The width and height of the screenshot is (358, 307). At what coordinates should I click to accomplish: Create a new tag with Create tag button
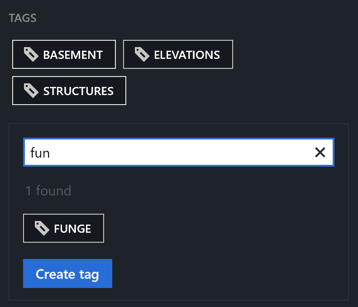[x=67, y=273]
